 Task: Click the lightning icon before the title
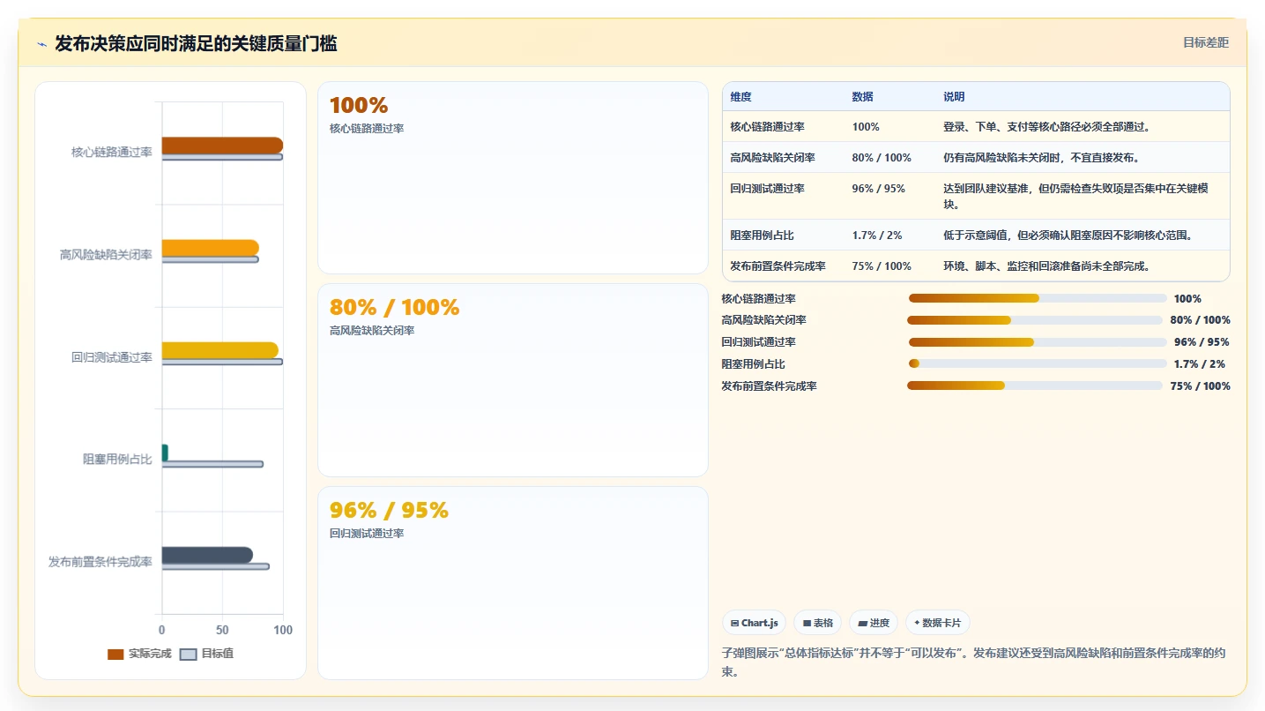(x=41, y=44)
